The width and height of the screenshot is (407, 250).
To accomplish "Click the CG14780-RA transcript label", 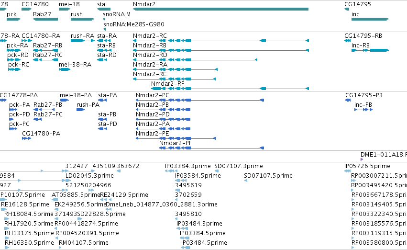I will tap(41, 35).
